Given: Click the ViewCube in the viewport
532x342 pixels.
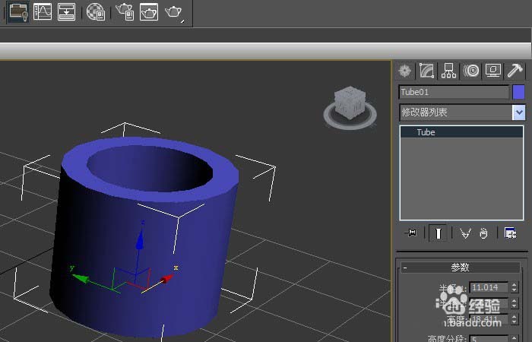Looking at the screenshot, I should pos(350,102).
